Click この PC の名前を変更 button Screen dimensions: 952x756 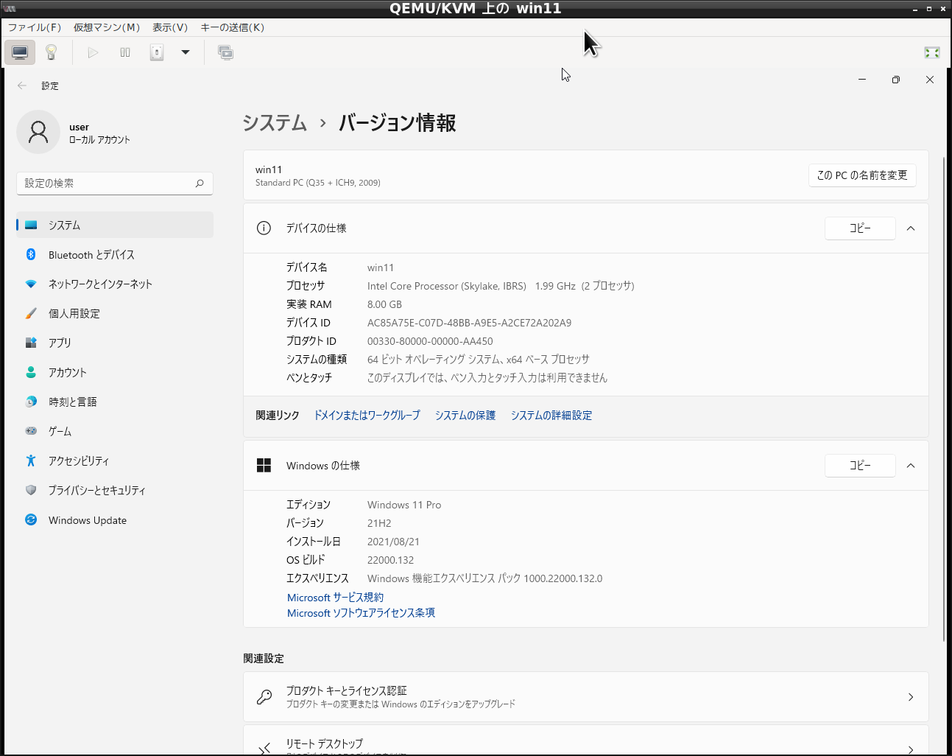pyautogui.click(x=862, y=175)
